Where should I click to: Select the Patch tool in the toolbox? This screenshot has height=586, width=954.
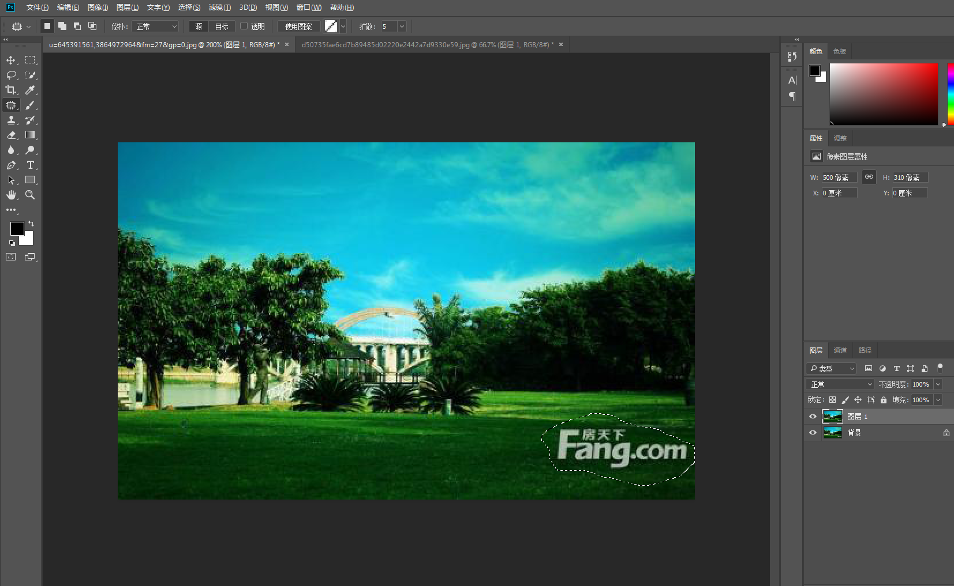click(11, 105)
